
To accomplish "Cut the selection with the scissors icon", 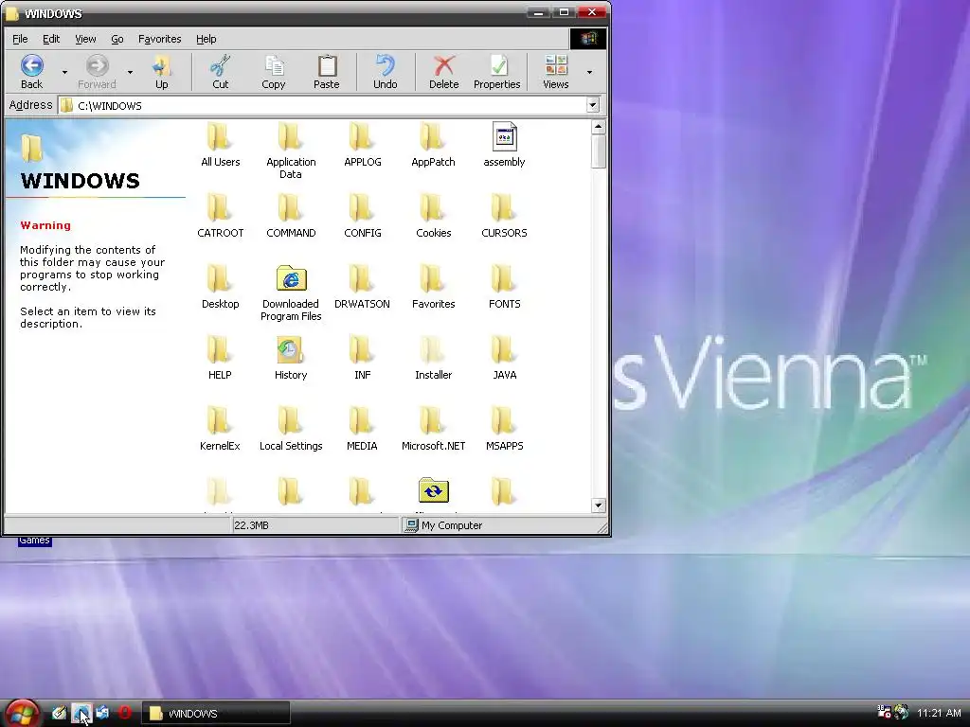I will coord(220,72).
